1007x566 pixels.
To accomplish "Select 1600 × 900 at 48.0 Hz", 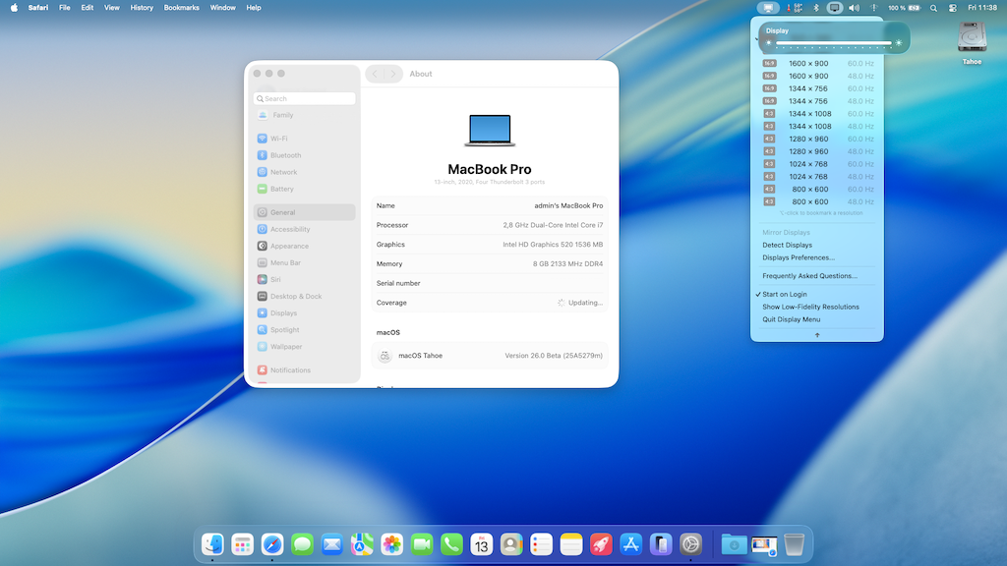I will 817,76.
